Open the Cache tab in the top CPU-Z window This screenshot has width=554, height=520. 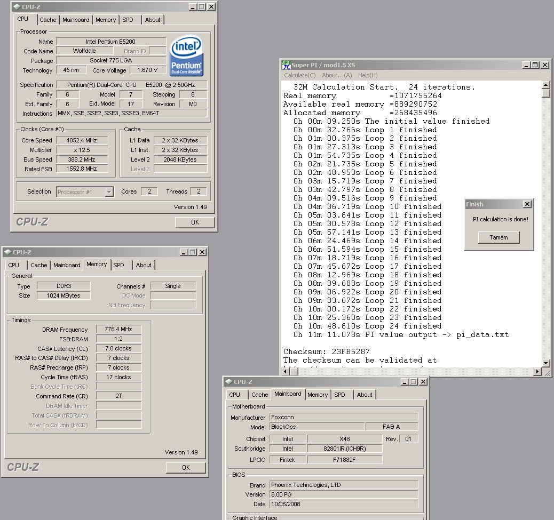click(48, 20)
